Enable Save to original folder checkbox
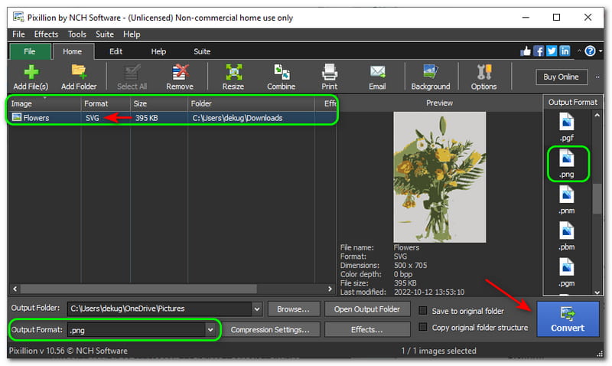 (x=423, y=311)
